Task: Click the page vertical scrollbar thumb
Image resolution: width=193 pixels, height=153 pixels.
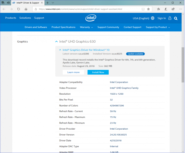Action: point(183,65)
